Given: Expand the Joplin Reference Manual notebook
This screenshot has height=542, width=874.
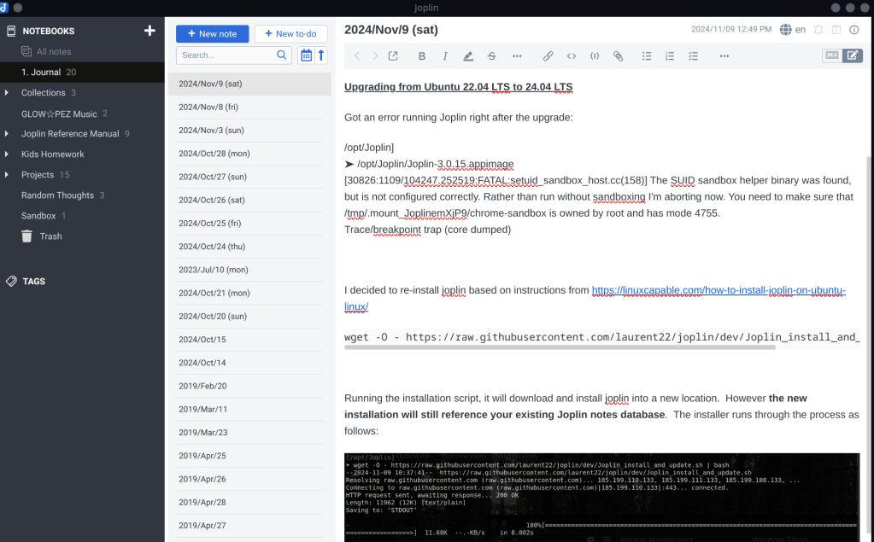Looking at the screenshot, I should tap(8, 134).
